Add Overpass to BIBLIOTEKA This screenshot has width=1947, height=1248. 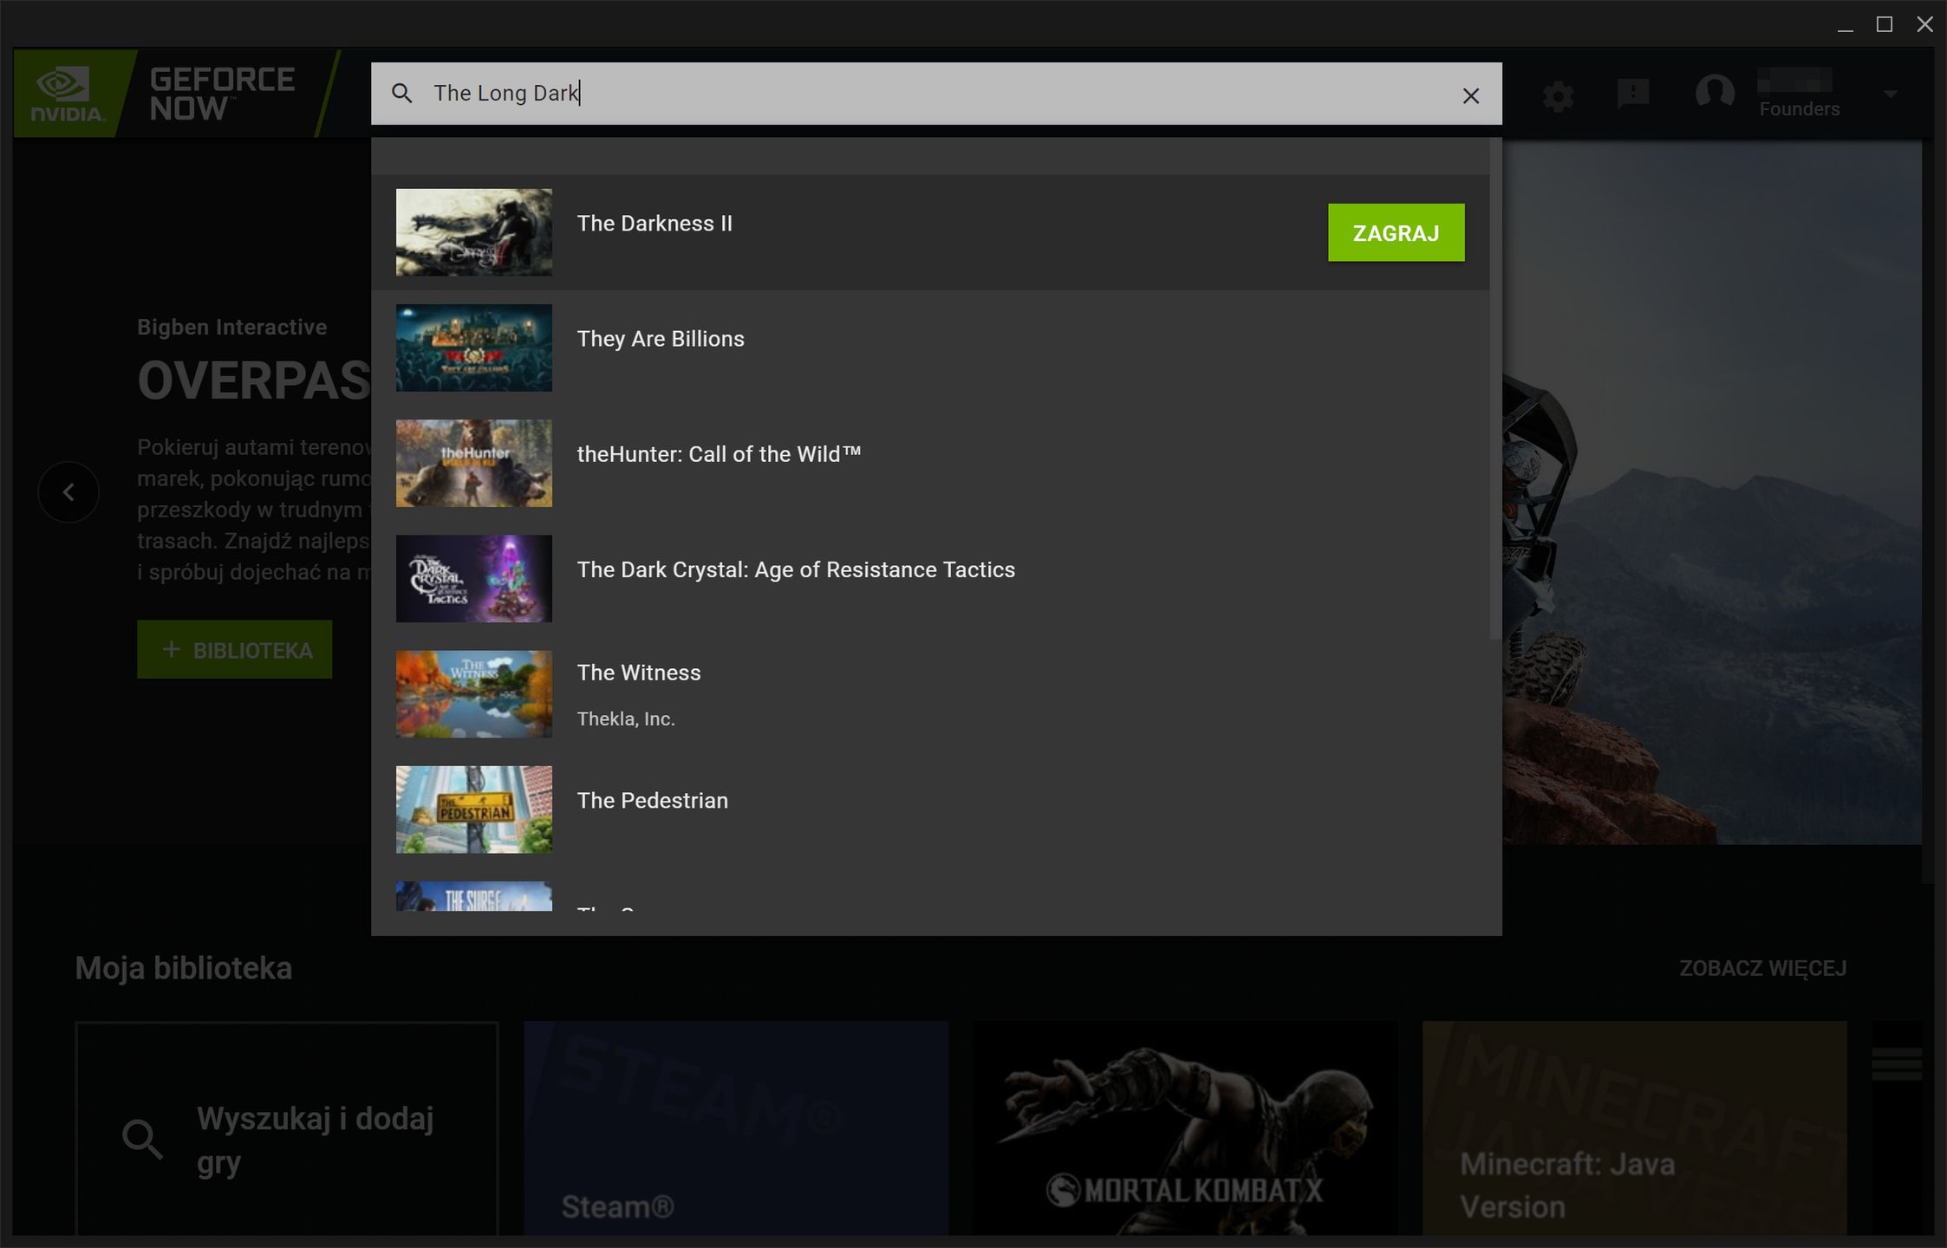click(x=235, y=649)
